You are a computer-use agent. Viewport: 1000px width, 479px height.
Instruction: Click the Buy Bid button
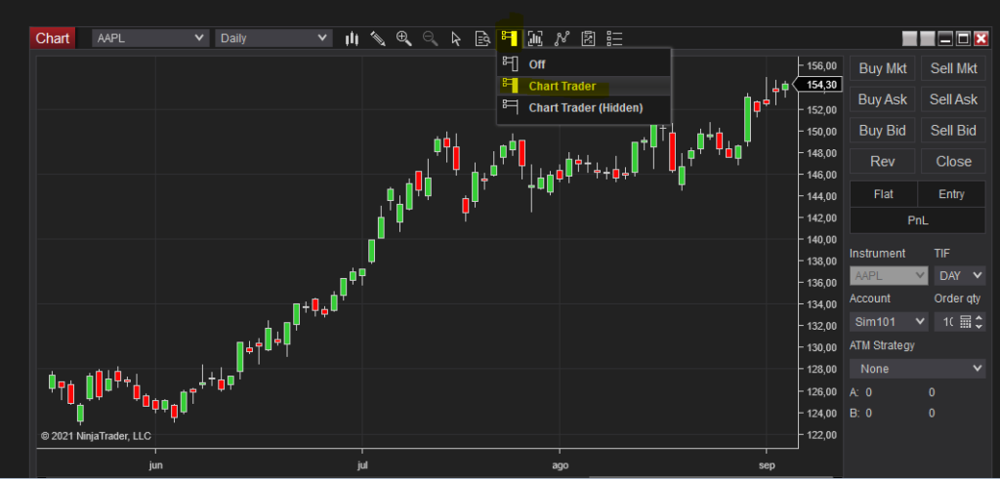[x=883, y=131]
